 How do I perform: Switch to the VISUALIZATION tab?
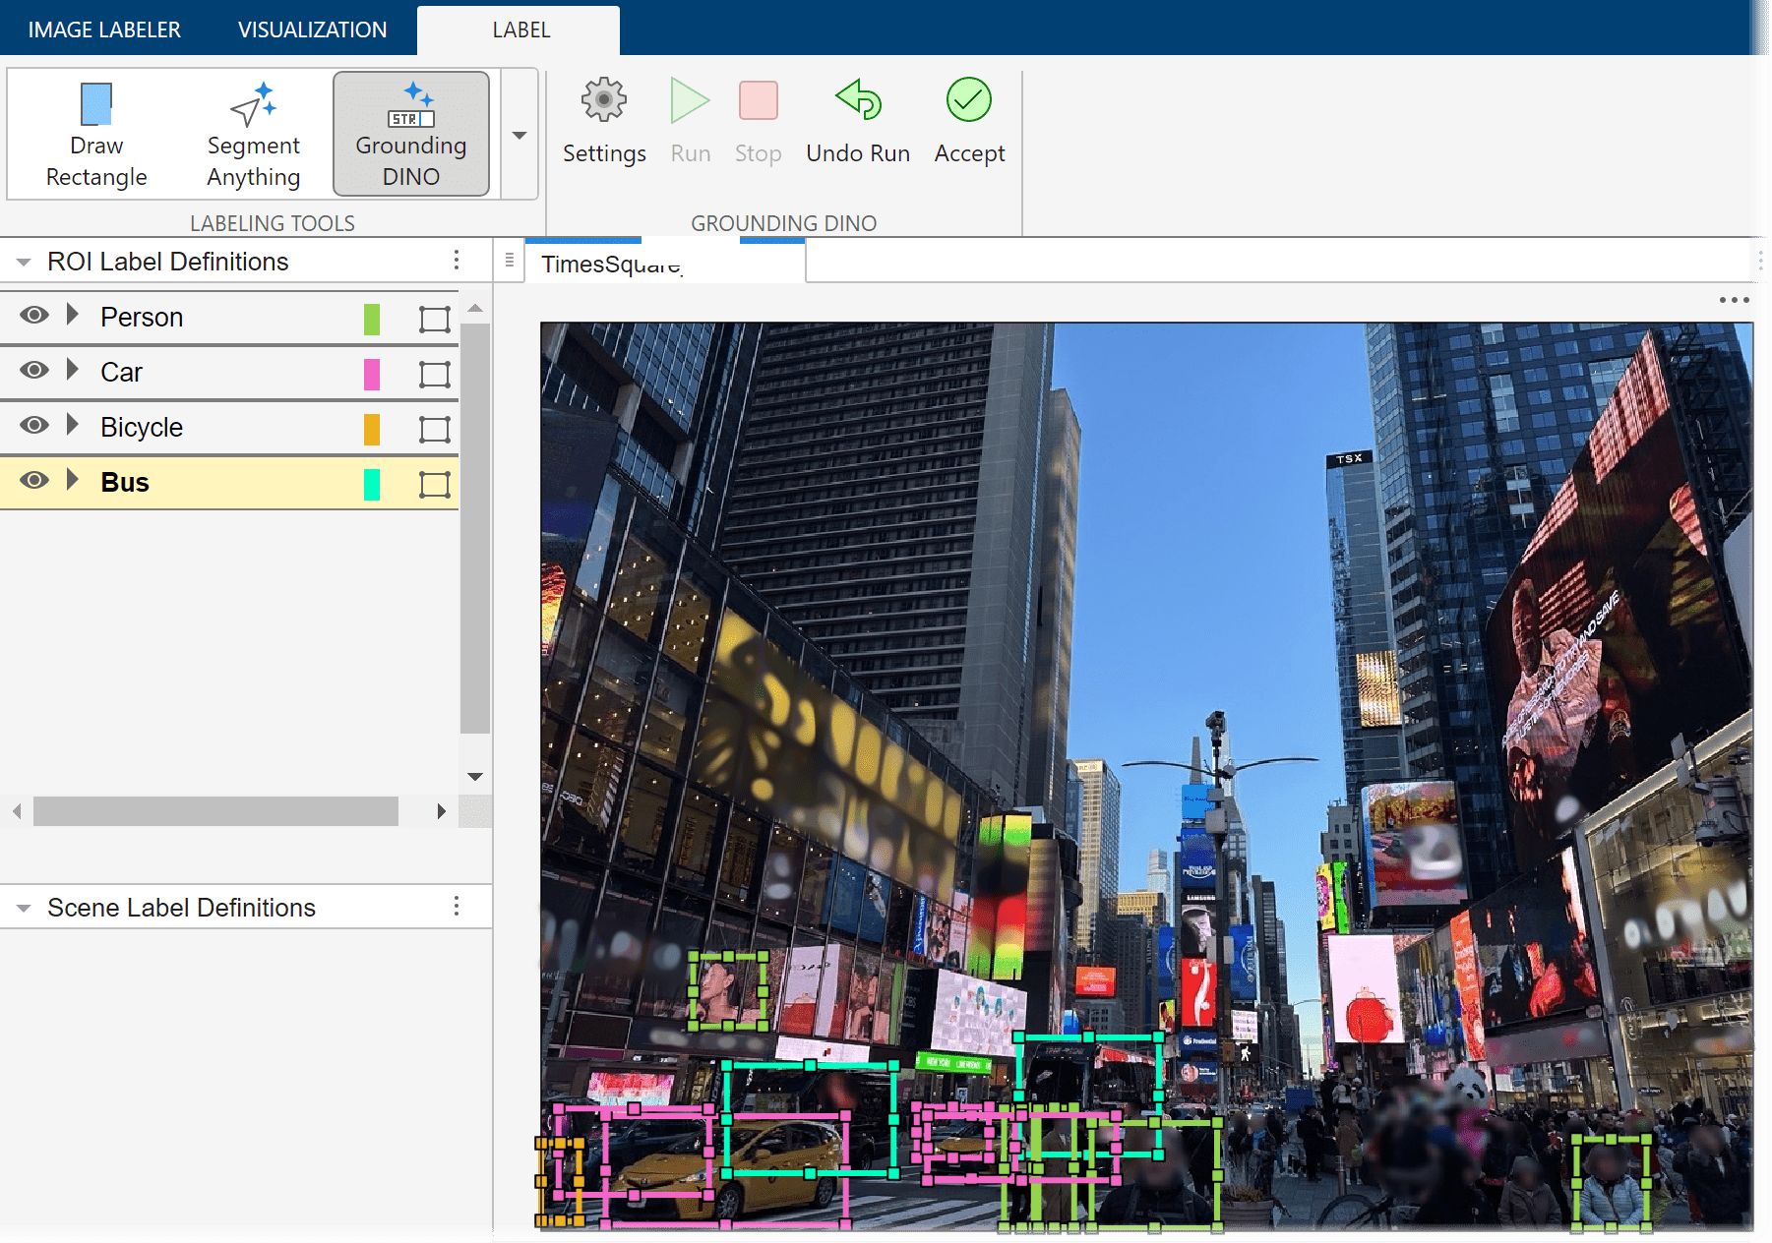311,29
